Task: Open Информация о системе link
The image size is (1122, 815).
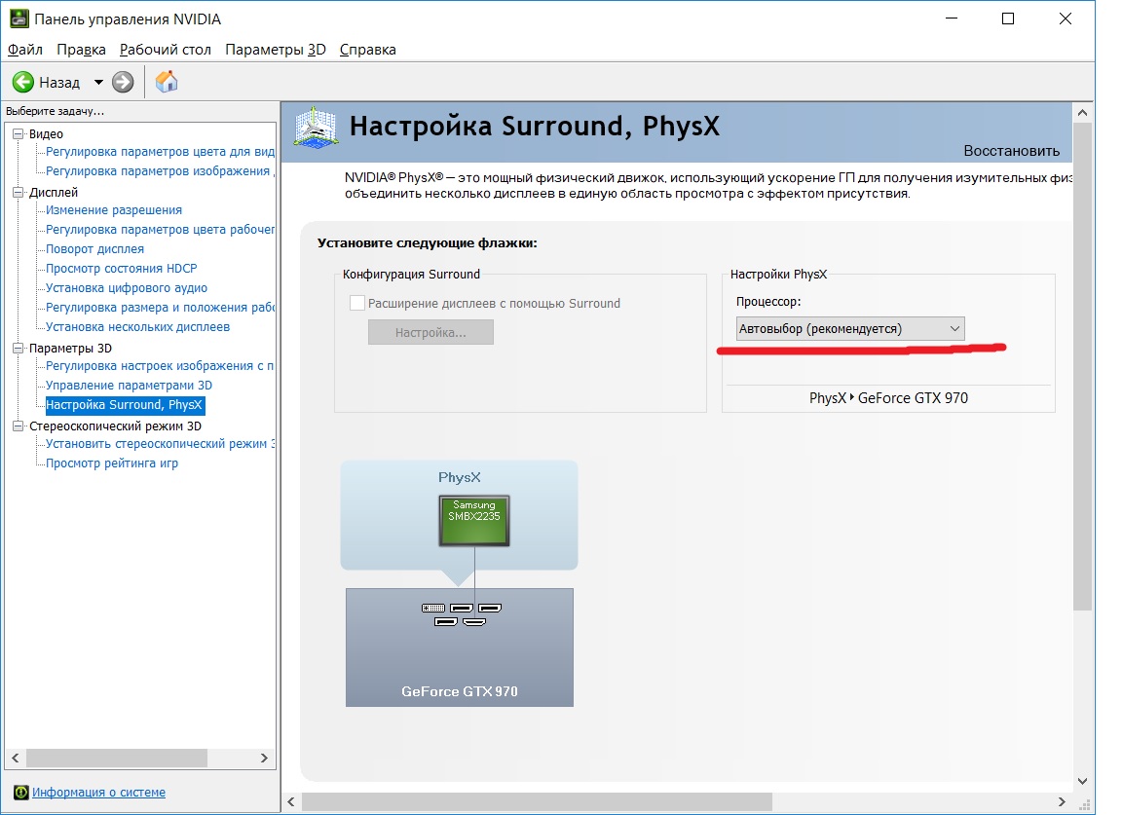Action: [x=98, y=792]
